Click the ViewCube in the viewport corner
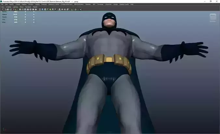Viewport: 220px width, 134px height. click(x=213, y=18)
